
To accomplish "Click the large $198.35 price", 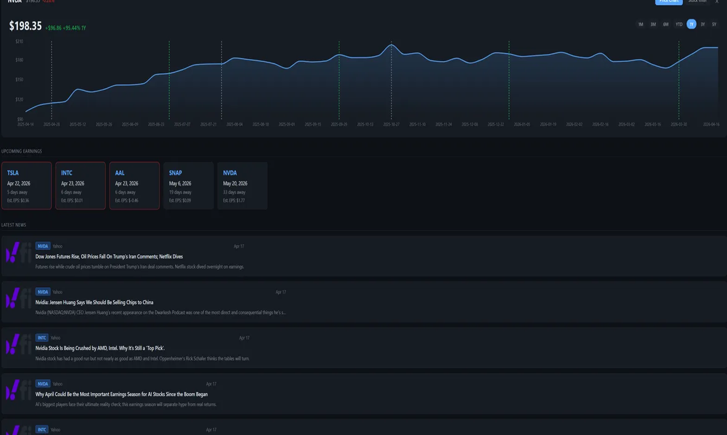I will [25, 26].
